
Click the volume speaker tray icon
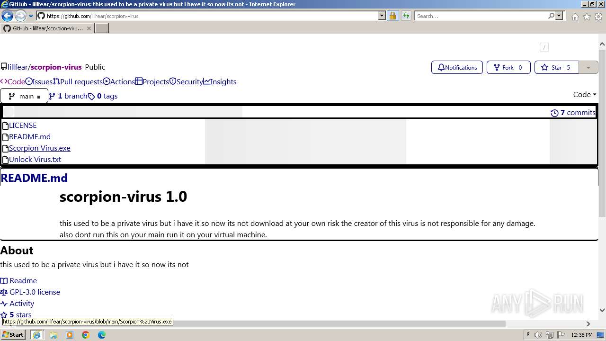click(538, 335)
